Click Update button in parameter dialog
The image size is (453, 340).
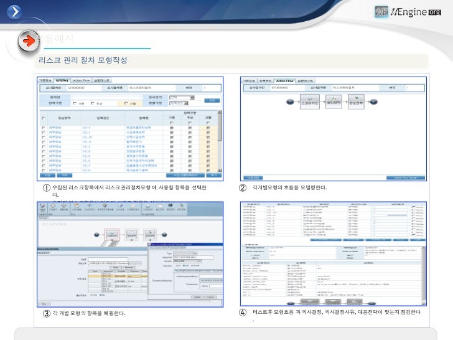(x=197, y=297)
